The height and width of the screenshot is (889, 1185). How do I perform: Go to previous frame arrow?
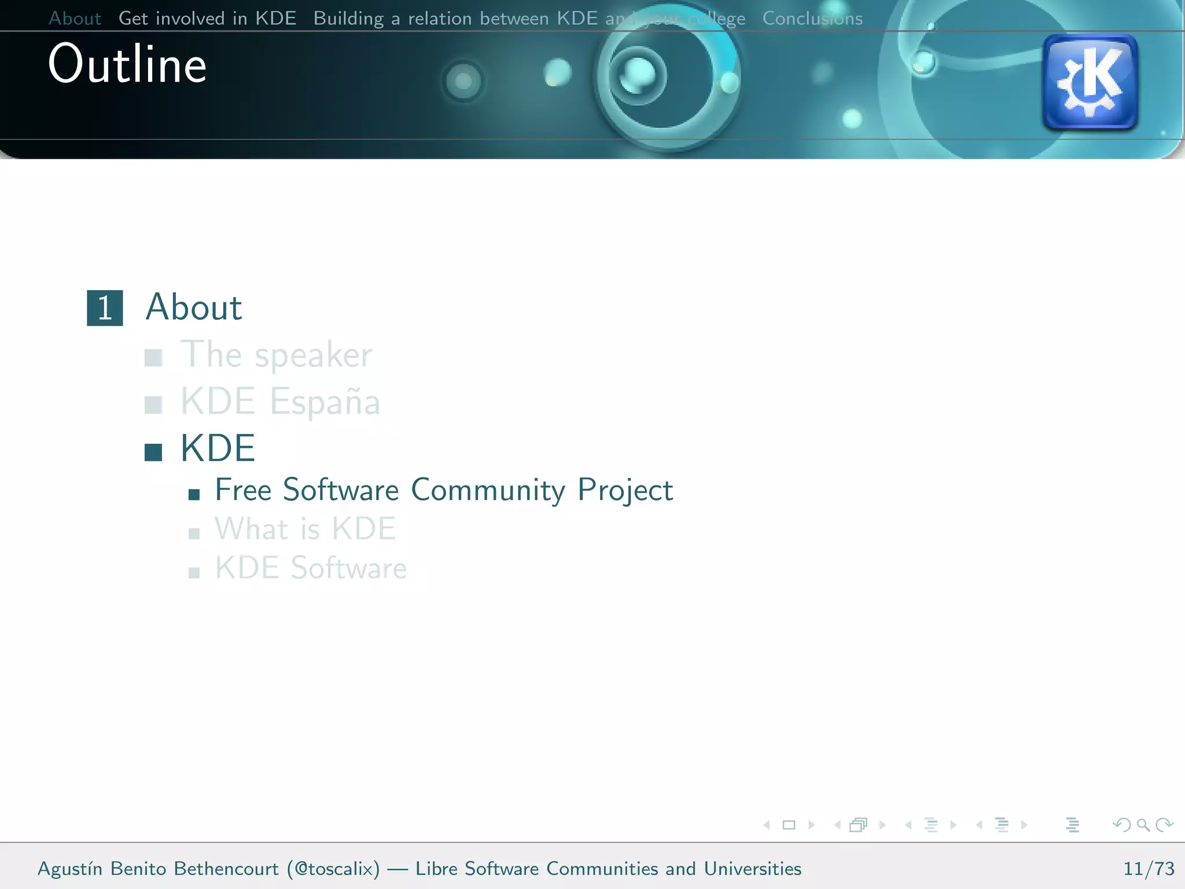tap(837, 825)
